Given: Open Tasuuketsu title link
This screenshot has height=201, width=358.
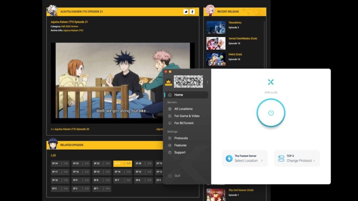Looking at the screenshot, I should tap(235, 23).
